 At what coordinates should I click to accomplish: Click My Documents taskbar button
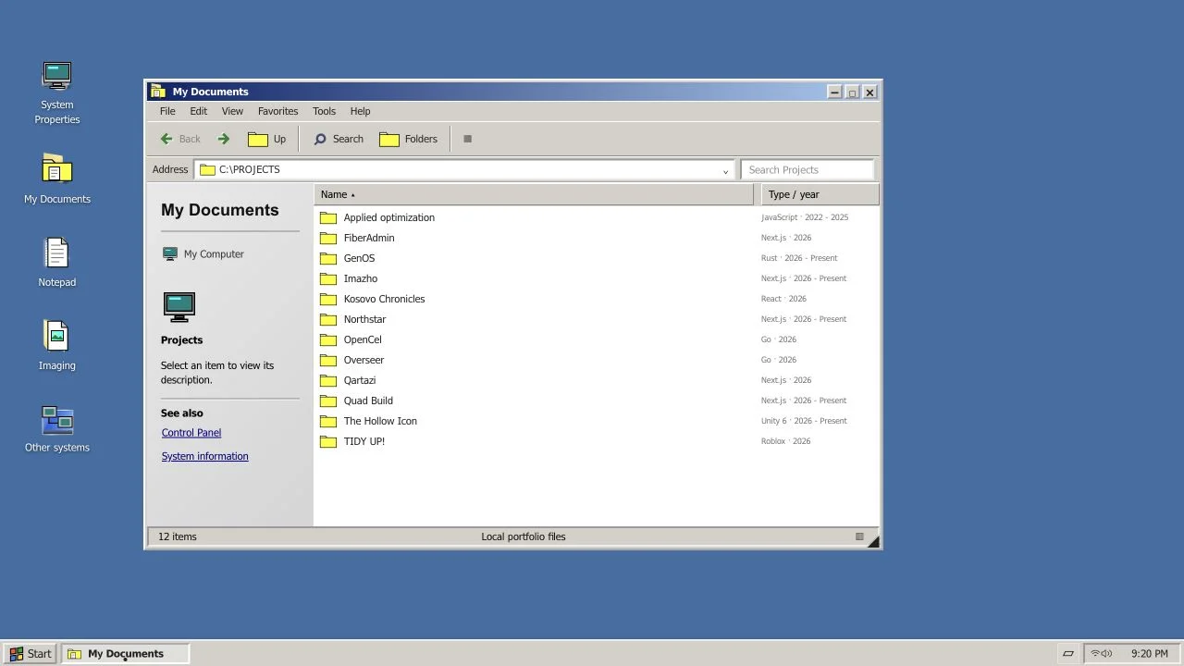(126, 653)
